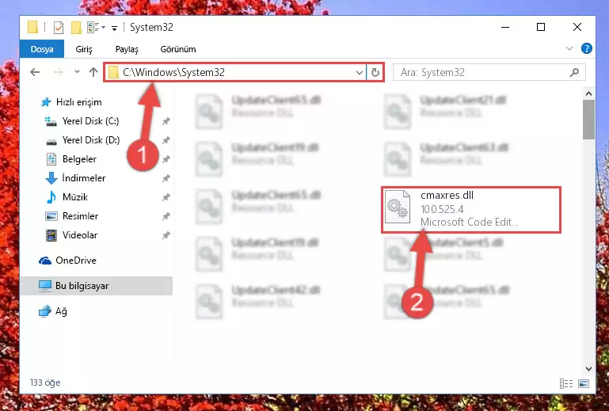
Task: Switch to details view icon in status bar
Action: 566,384
